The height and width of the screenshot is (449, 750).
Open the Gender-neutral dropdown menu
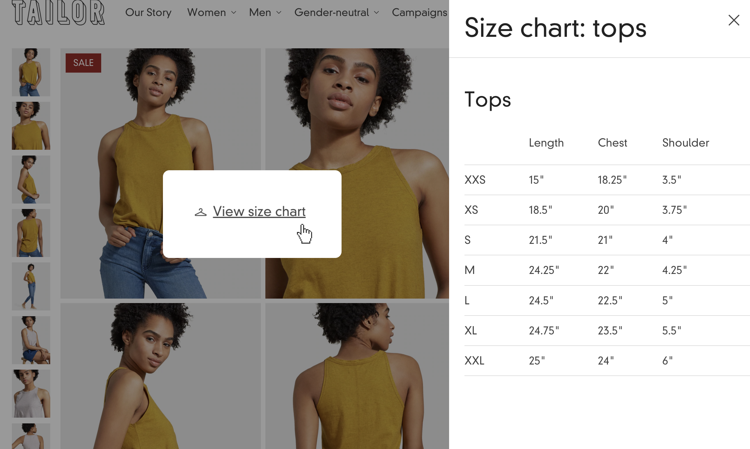336,12
